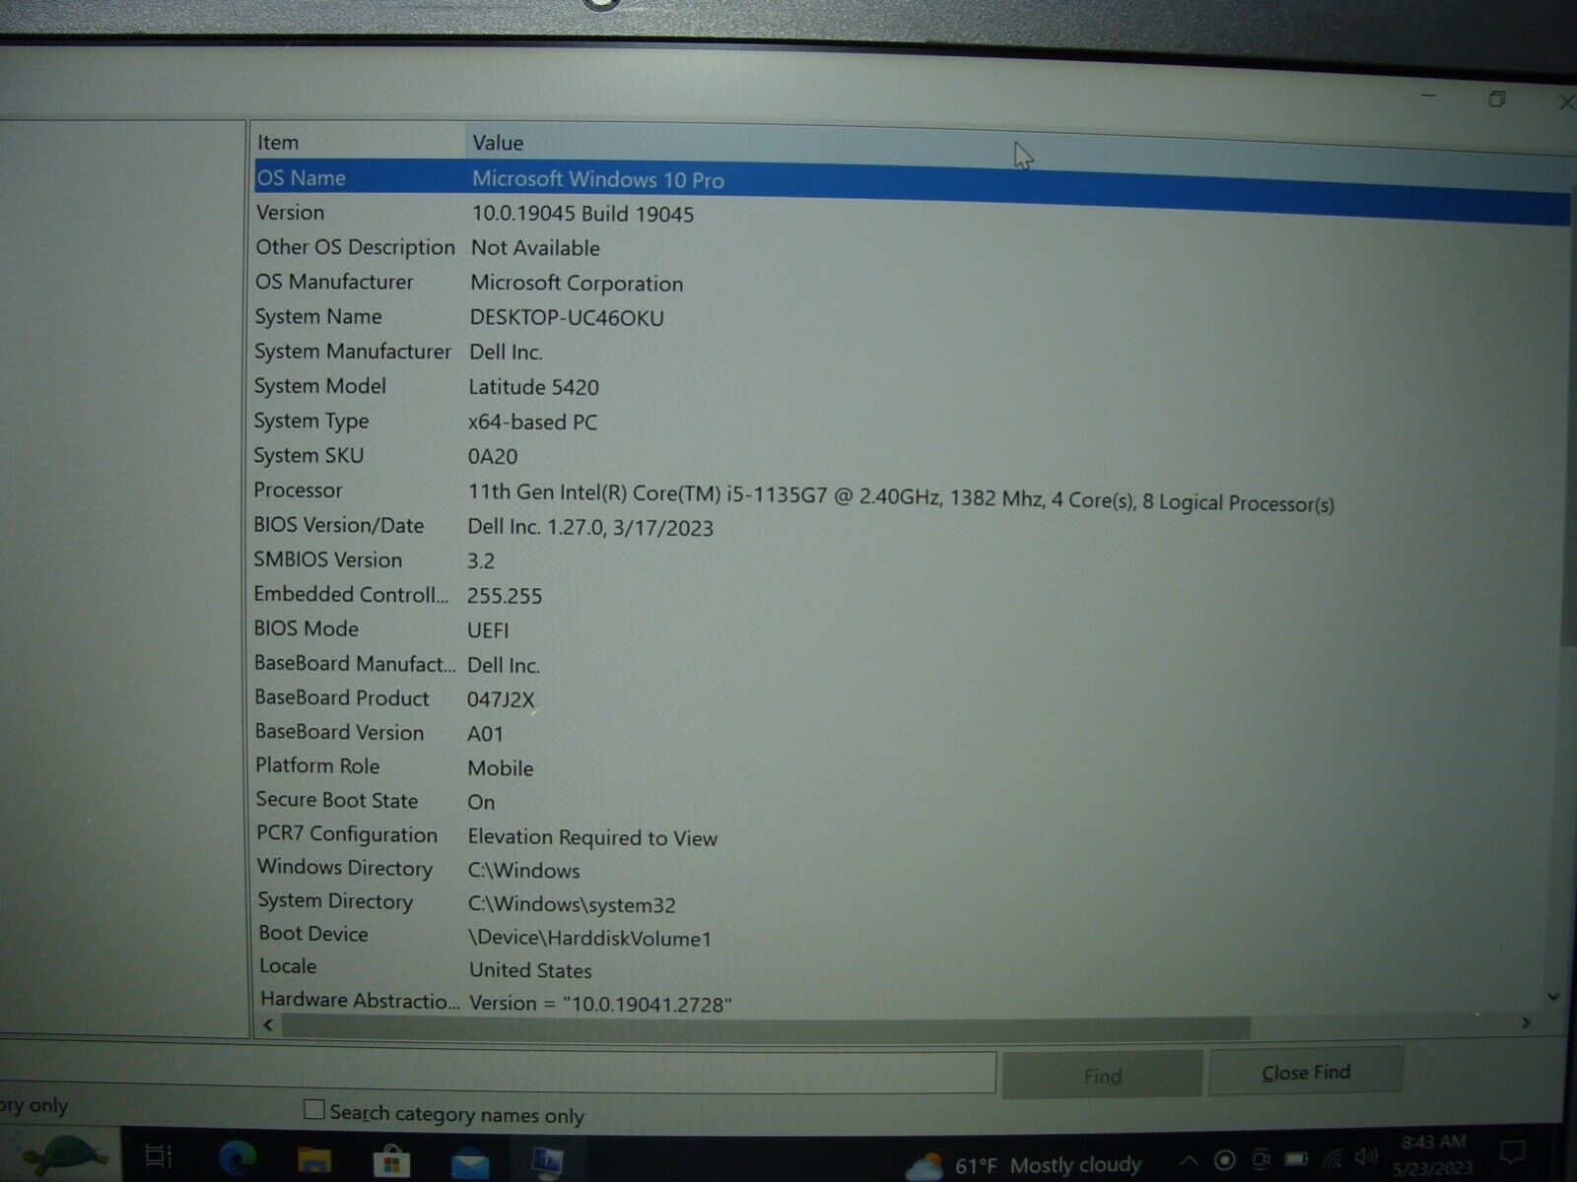Viewport: 1577px width, 1182px height.
Task: Select the Embedded Controller row
Action: click(912, 595)
